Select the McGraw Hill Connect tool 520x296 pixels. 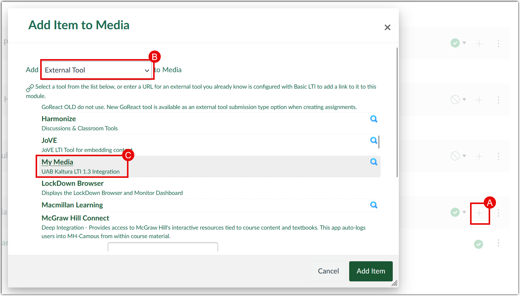pyautogui.click(x=75, y=218)
